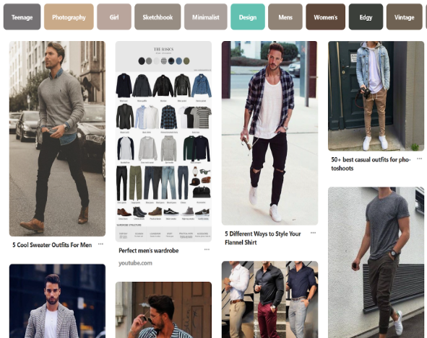Open the gray sweater street outfit pin image
Screen dimensions: 427x338
click(x=57, y=138)
